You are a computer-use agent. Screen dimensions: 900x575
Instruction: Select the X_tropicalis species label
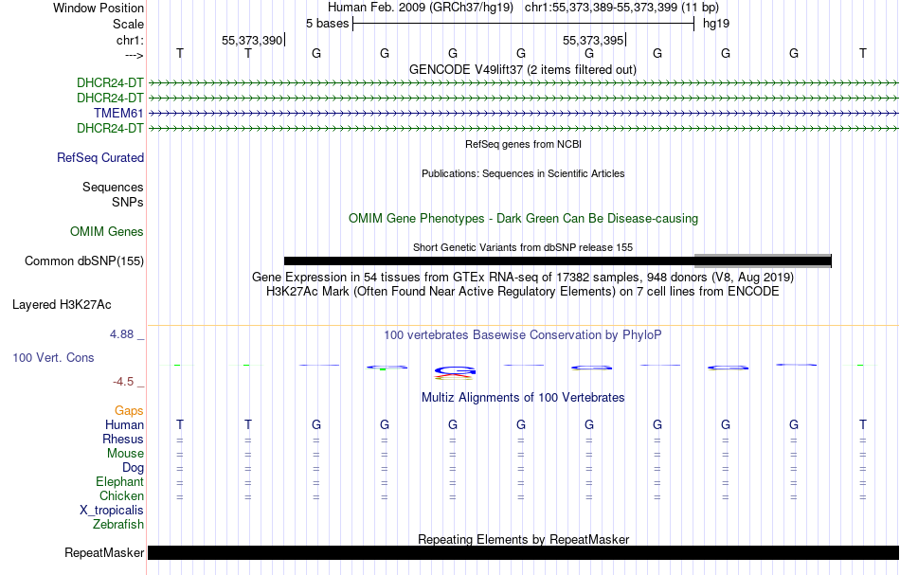(x=112, y=511)
